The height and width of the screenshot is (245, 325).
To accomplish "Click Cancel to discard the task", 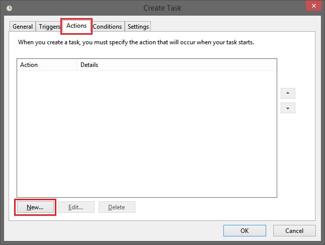I will (294, 231).
